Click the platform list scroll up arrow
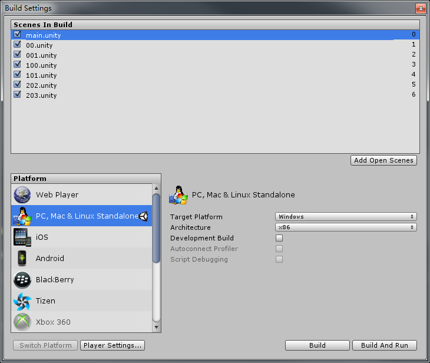This screenshot has width=430, height=363. pos(156,188)
